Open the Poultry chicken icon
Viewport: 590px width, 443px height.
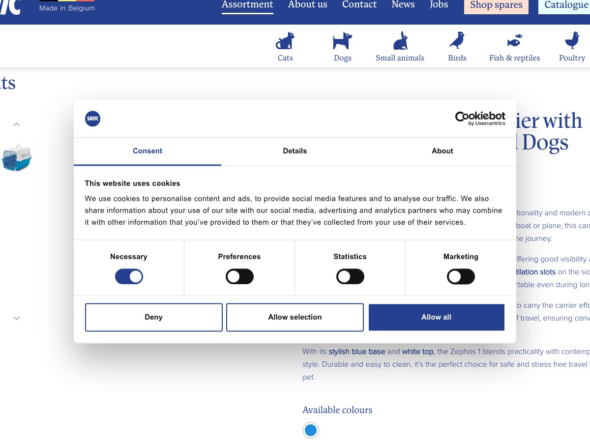click(572, 41)
